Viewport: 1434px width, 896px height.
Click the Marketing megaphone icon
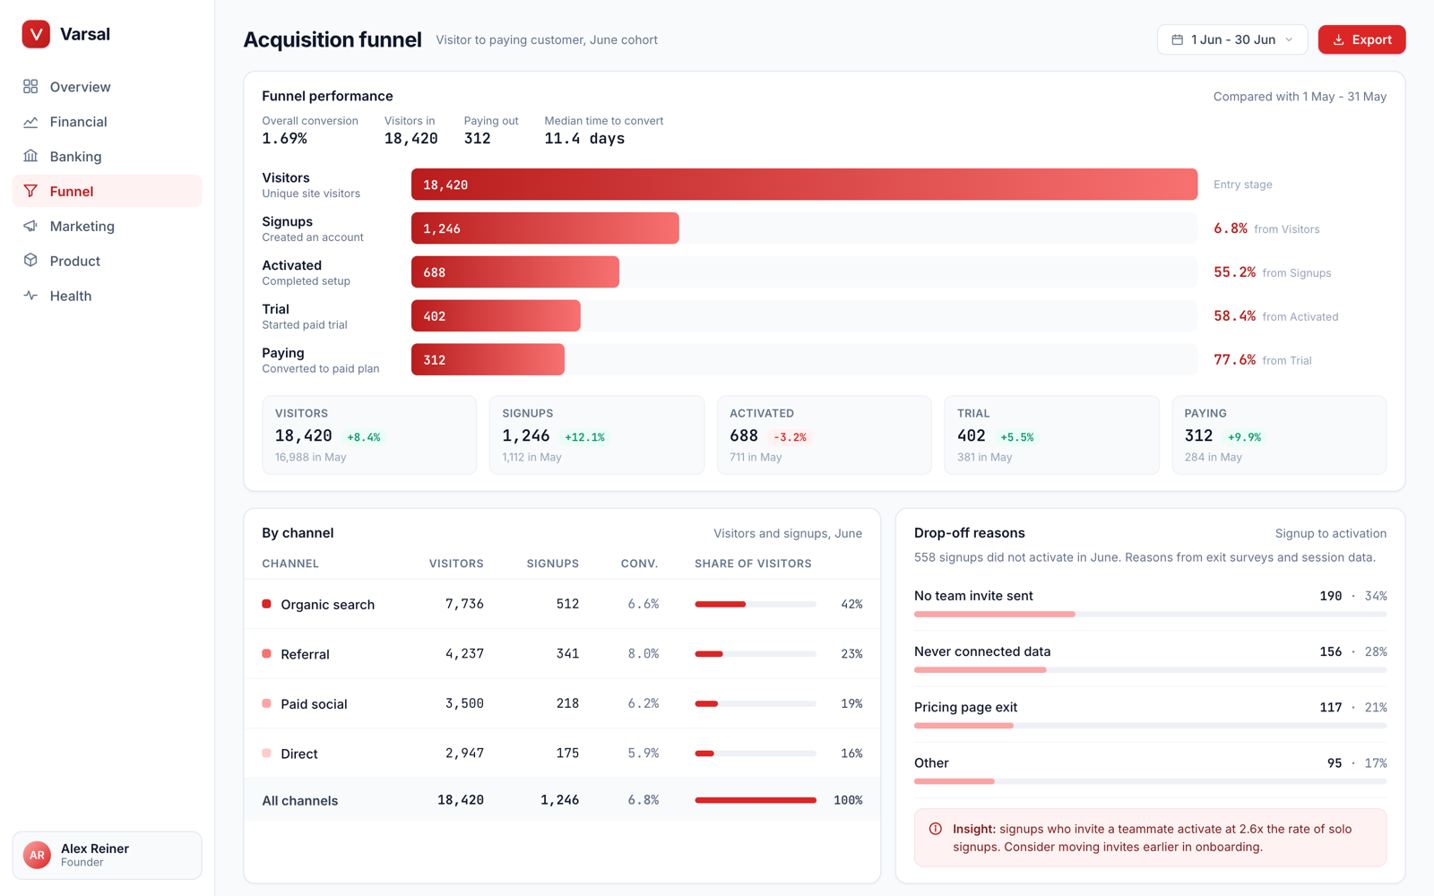tap(30, 227)
